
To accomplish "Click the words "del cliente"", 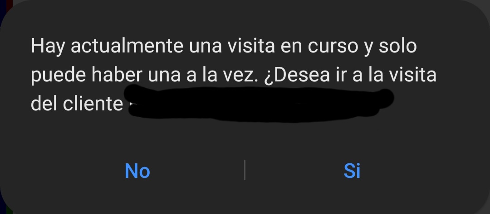I will [77, 104].
